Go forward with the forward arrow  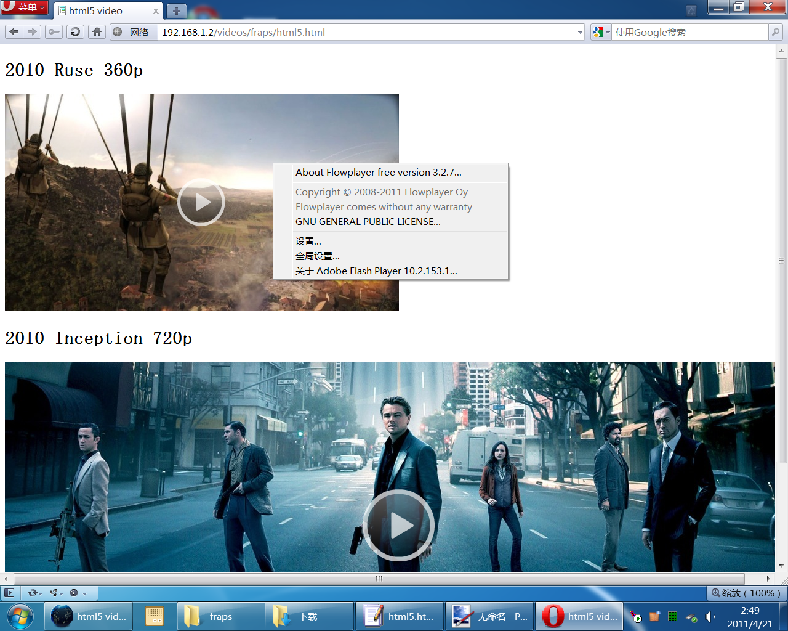click(x=32, y=32)
